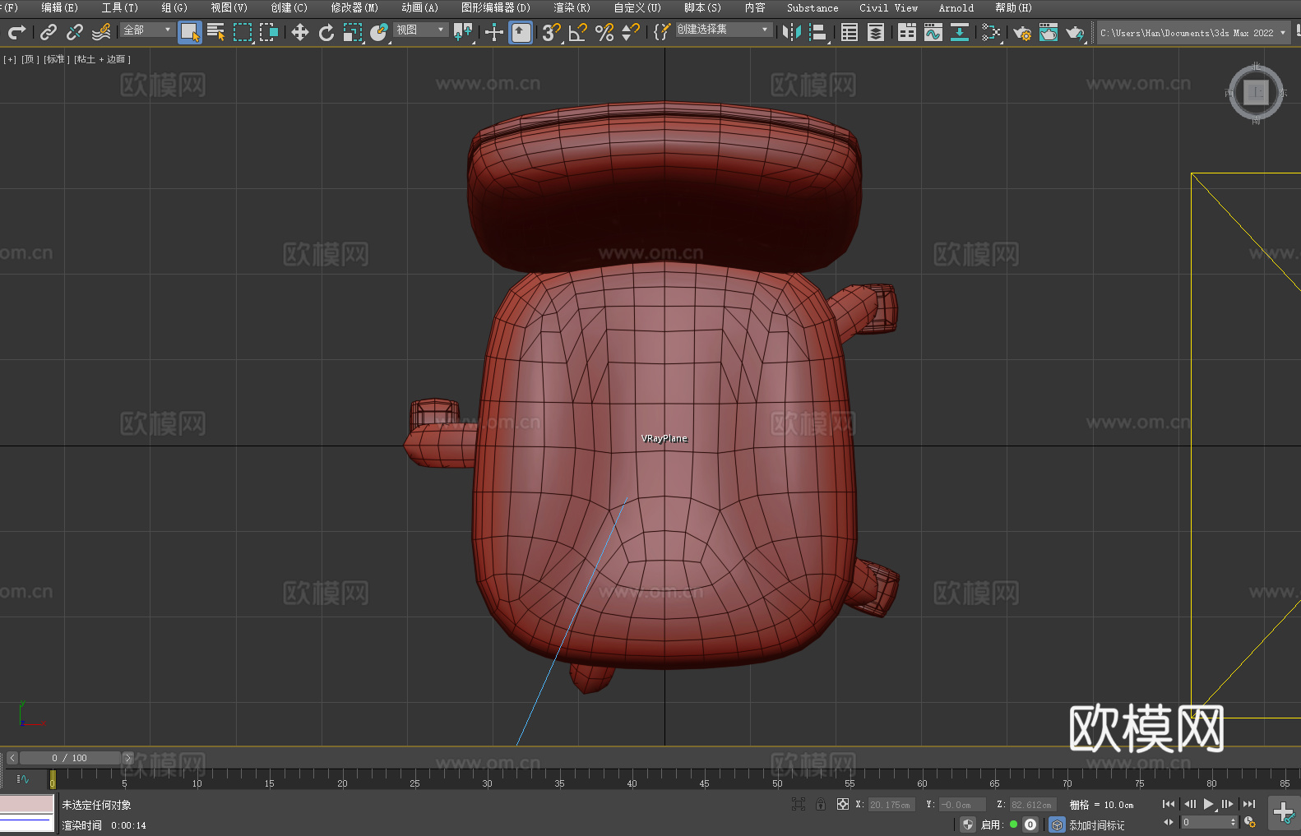Click Isolate Selection toggle icon
The height and width of the screenshot is (836, 1301).
click(x=798, y=804)
